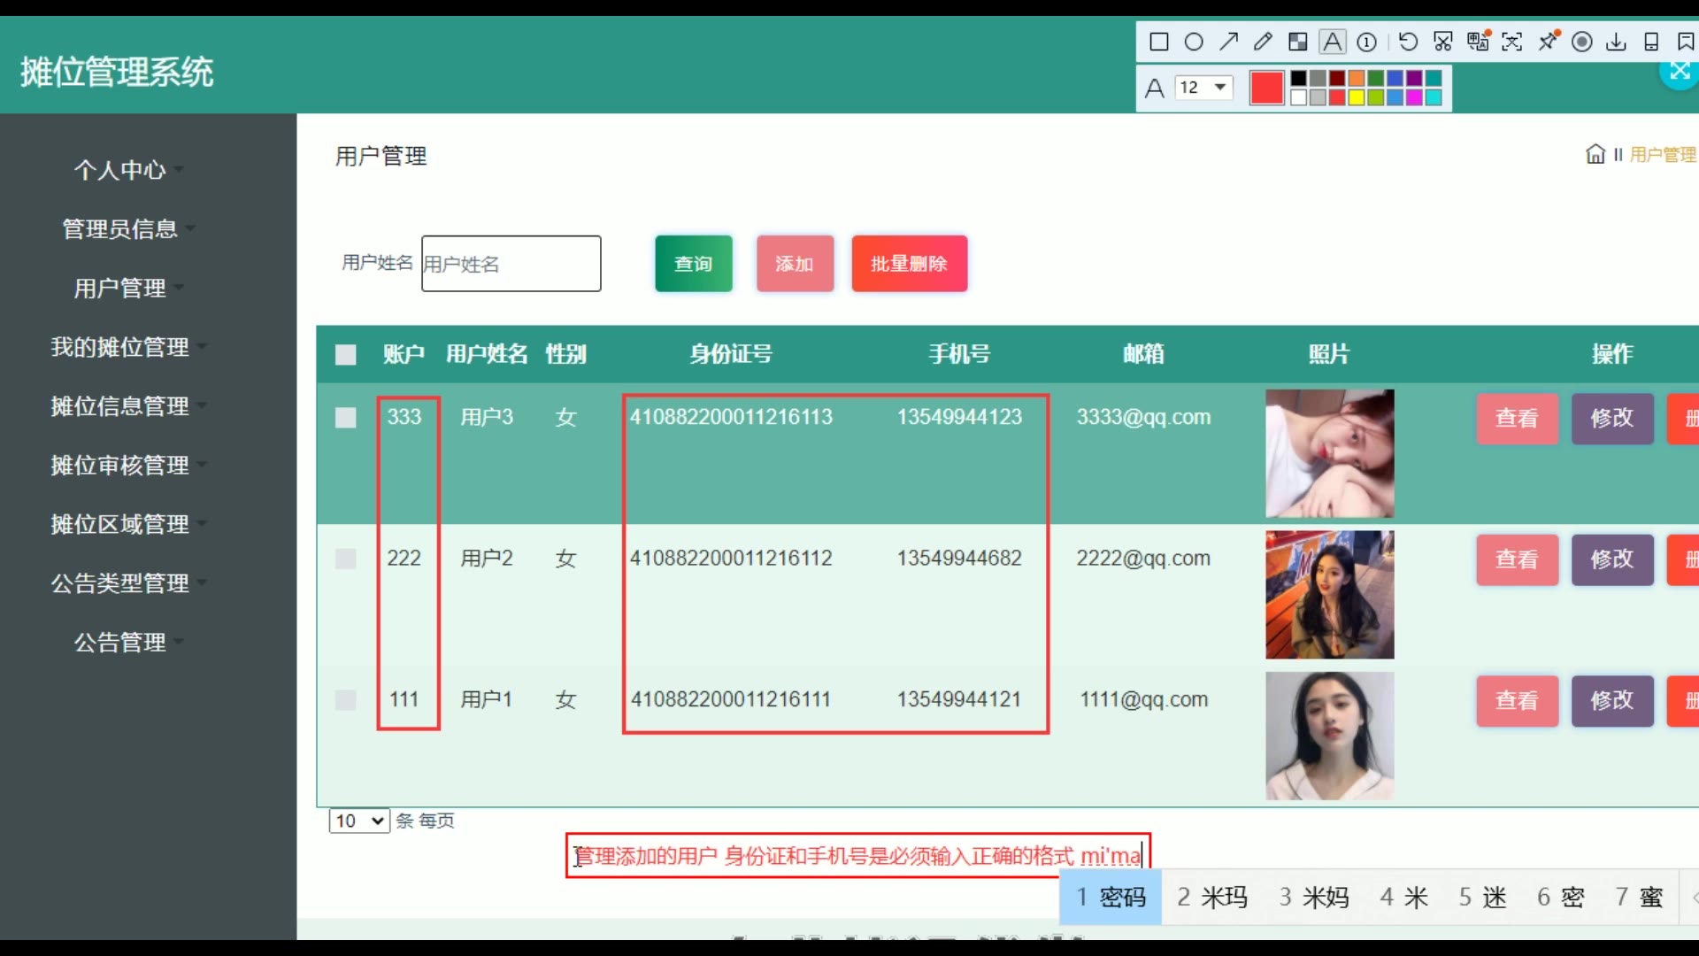Screen dimensions: 1699x956
Task: Toggle the select-all header checkbox
Action: (x=346, y=355)
